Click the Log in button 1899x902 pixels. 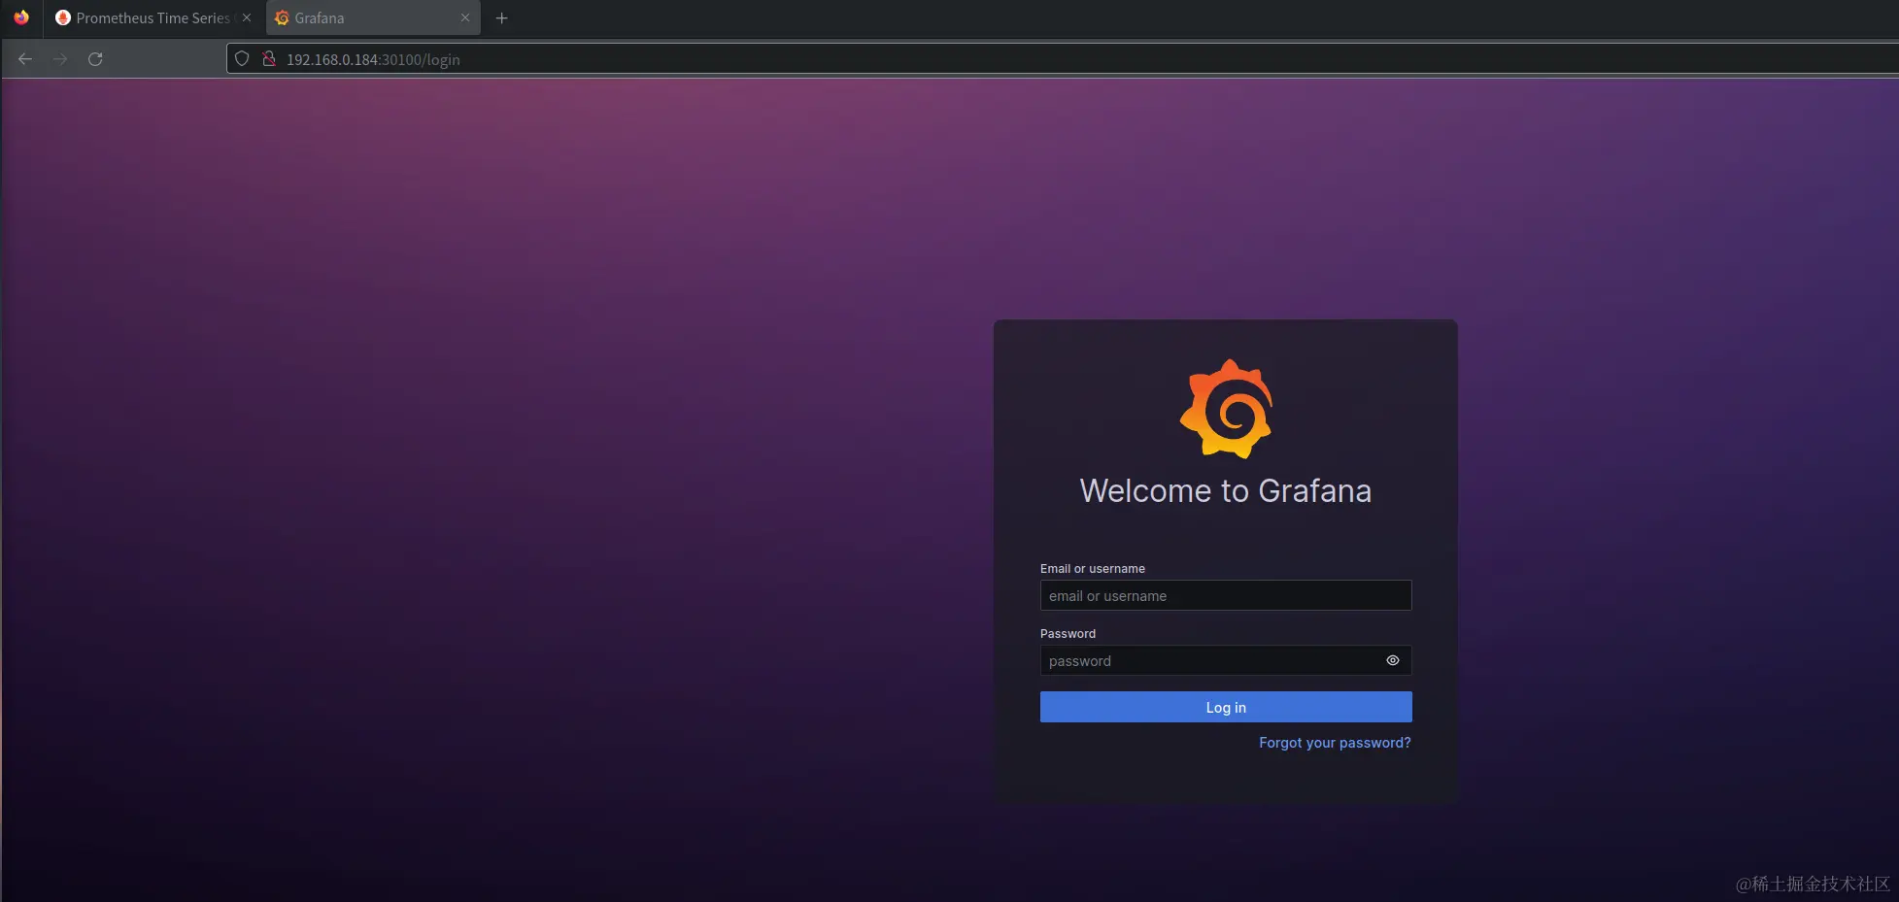pyautogui.click(x=1226, y=707)
